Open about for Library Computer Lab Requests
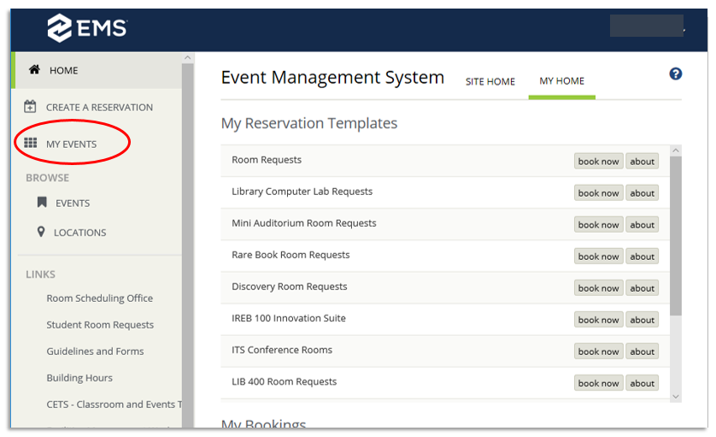This screenshot has width=716, height=437. [x=642, y=193]
